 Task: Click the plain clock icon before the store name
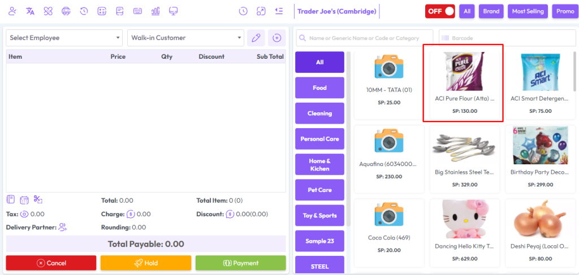[x=243, y=11]
